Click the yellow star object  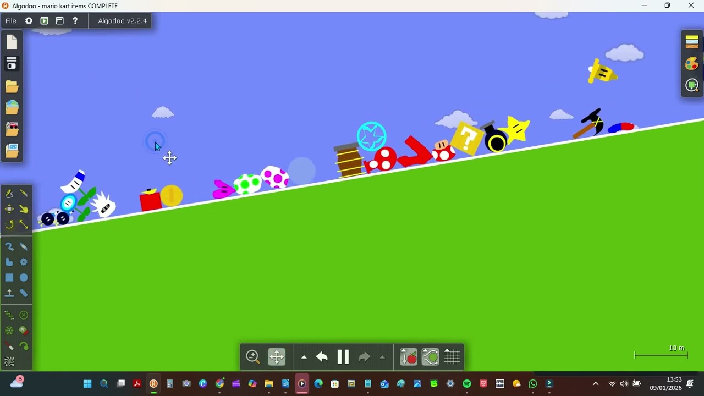coord(517,130)
